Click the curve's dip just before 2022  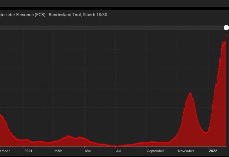click(x=206, y=133)
